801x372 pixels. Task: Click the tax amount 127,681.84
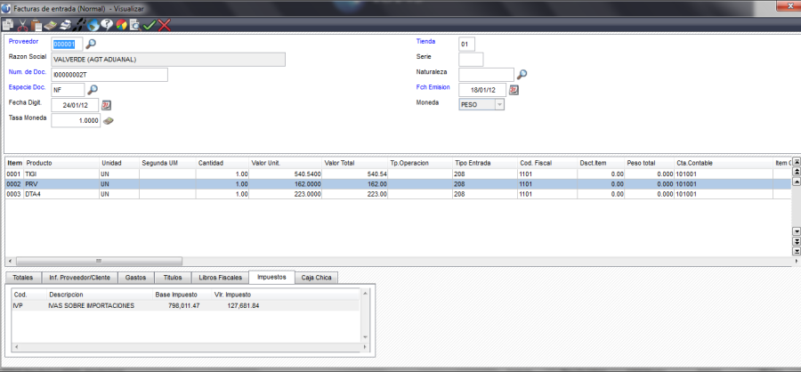click(x=243, y=305)
